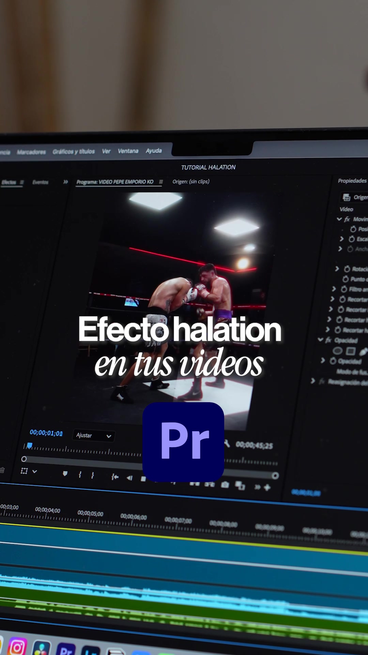Image resolution: width=368 pixels, height=655 pixels.
Task: Collapse the Opacidad effect group
Action: (x=320, y=340)
